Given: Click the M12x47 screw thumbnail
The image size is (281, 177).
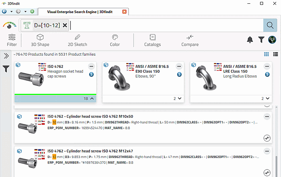Looking at the screenshot, I should (x=28, y=162).
